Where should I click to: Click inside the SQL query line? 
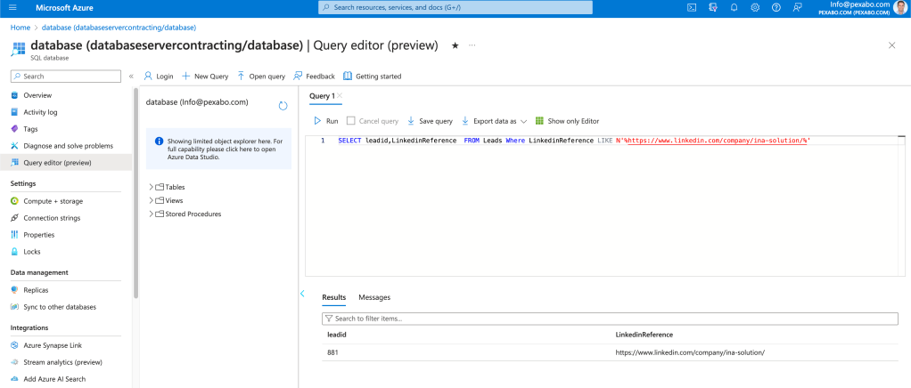click(574, 141)
